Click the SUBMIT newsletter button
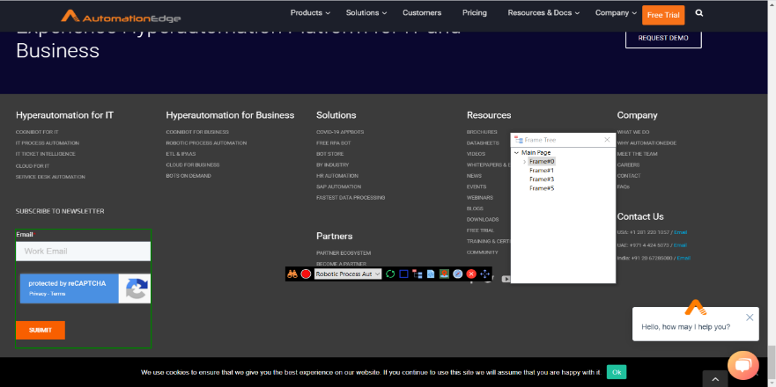The height and width of the screenshot is (387, 776). [41, 330]
